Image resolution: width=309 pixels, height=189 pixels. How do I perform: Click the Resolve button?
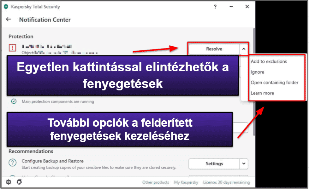point(214,49)
